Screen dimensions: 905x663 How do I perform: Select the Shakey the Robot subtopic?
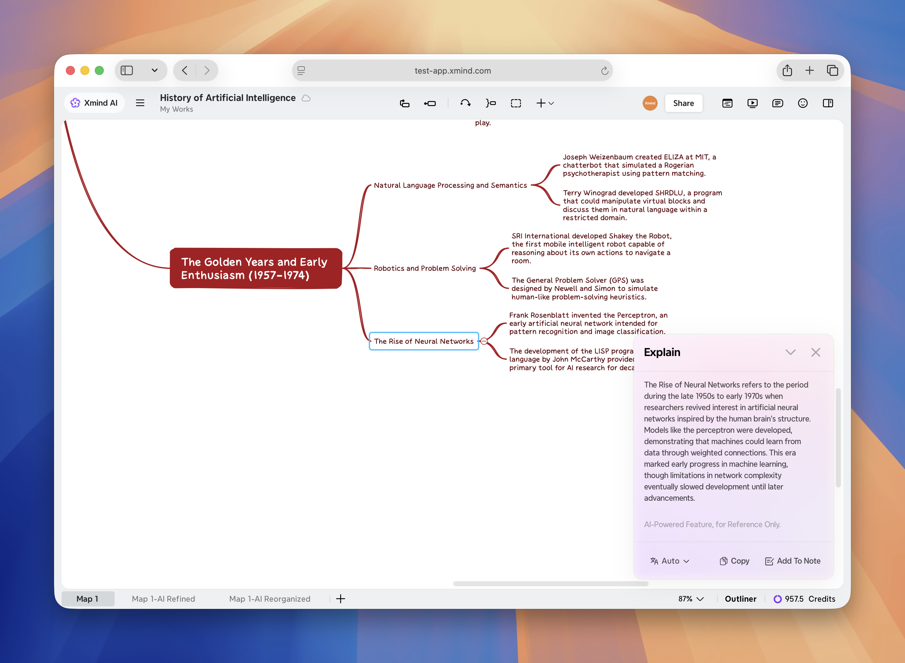(591, 248)
